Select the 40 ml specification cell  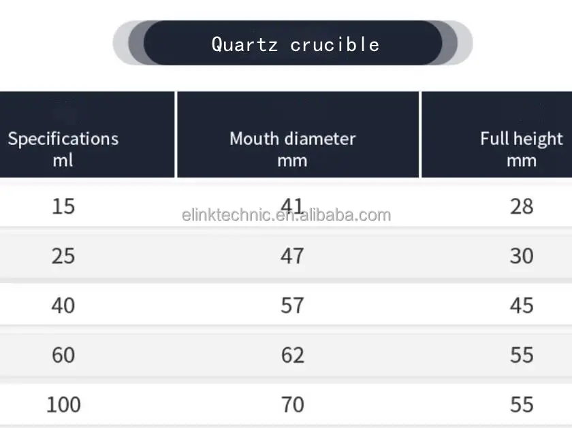pyautogui.click(x=63, y=305)
